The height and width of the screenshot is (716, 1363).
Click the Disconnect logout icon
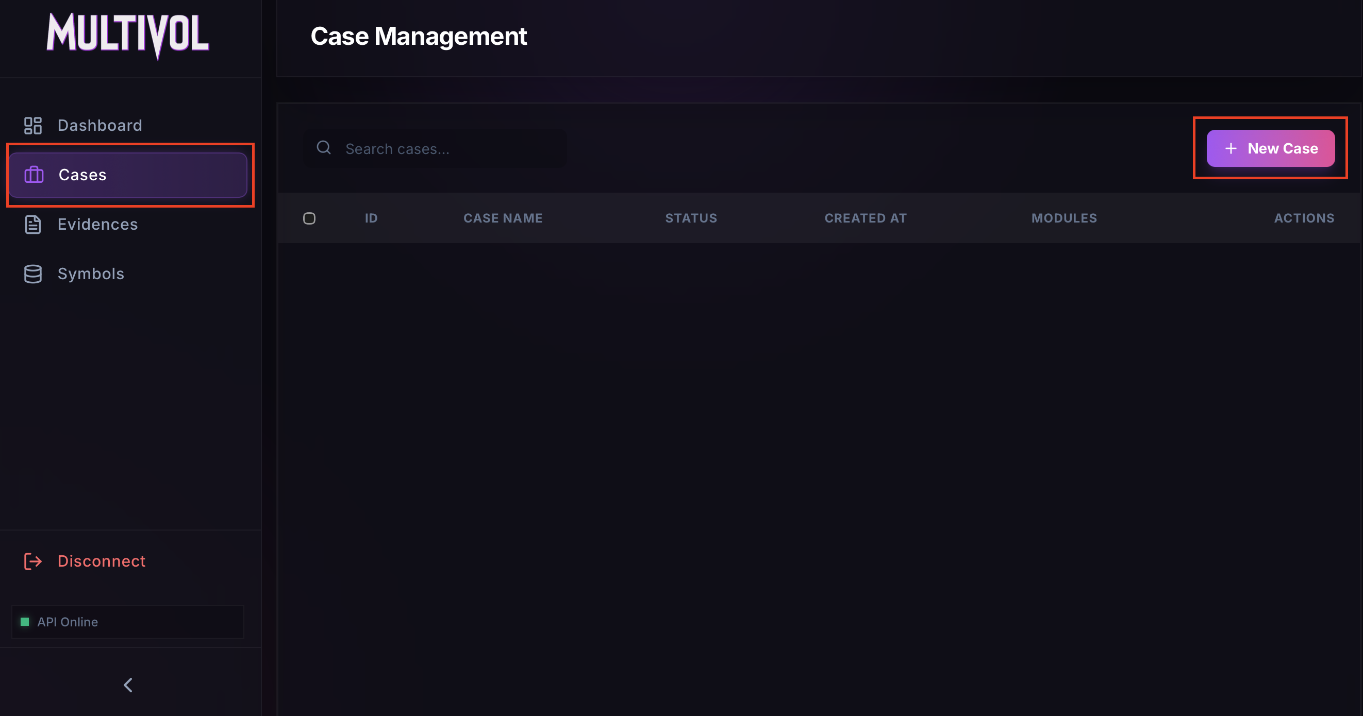tap(33, 561)
